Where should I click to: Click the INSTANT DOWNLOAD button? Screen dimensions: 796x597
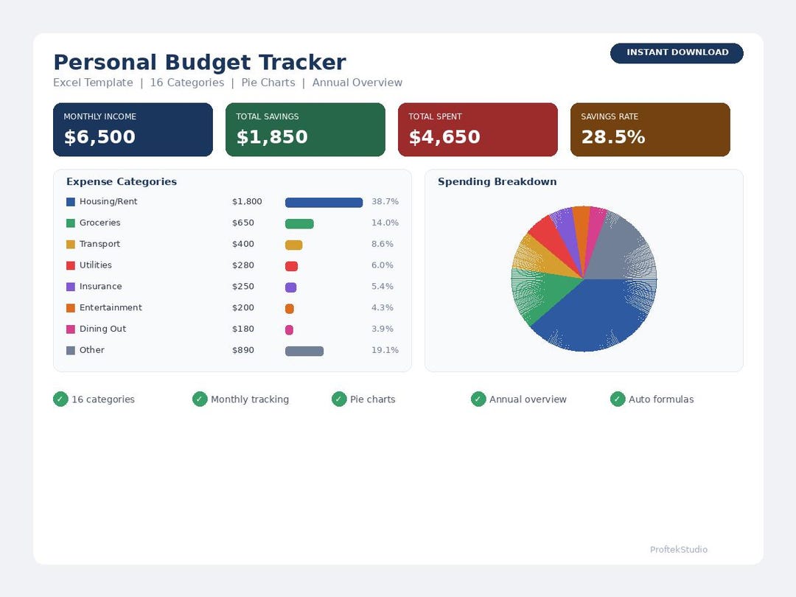(x=677, y=53)
